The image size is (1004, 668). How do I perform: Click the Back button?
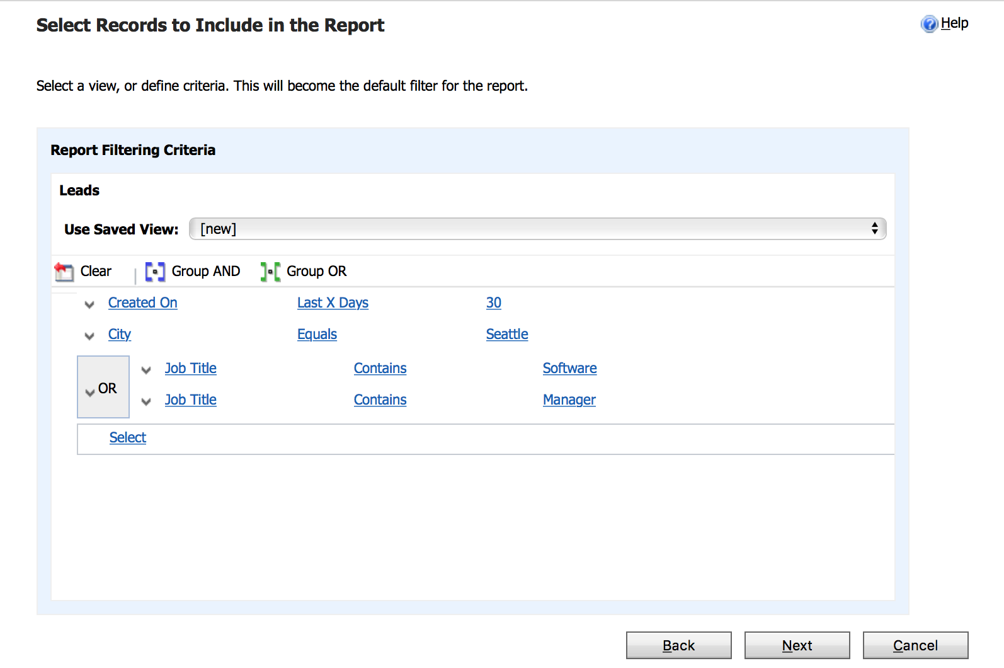pos(678,645)
